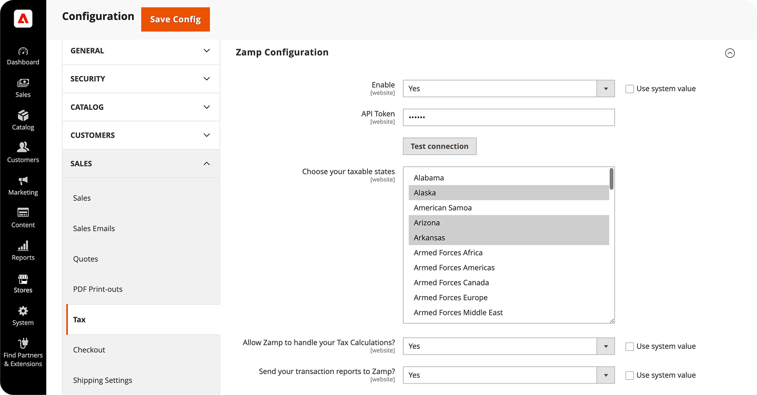
Task: Click the taxable states list scrollbar
Action: click(611, 179)
